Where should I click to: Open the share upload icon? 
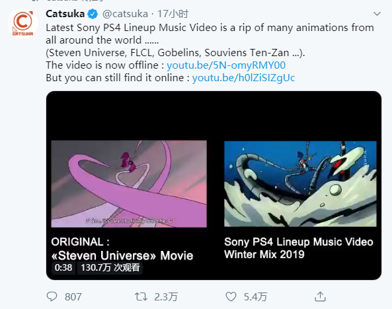point(320,296)
